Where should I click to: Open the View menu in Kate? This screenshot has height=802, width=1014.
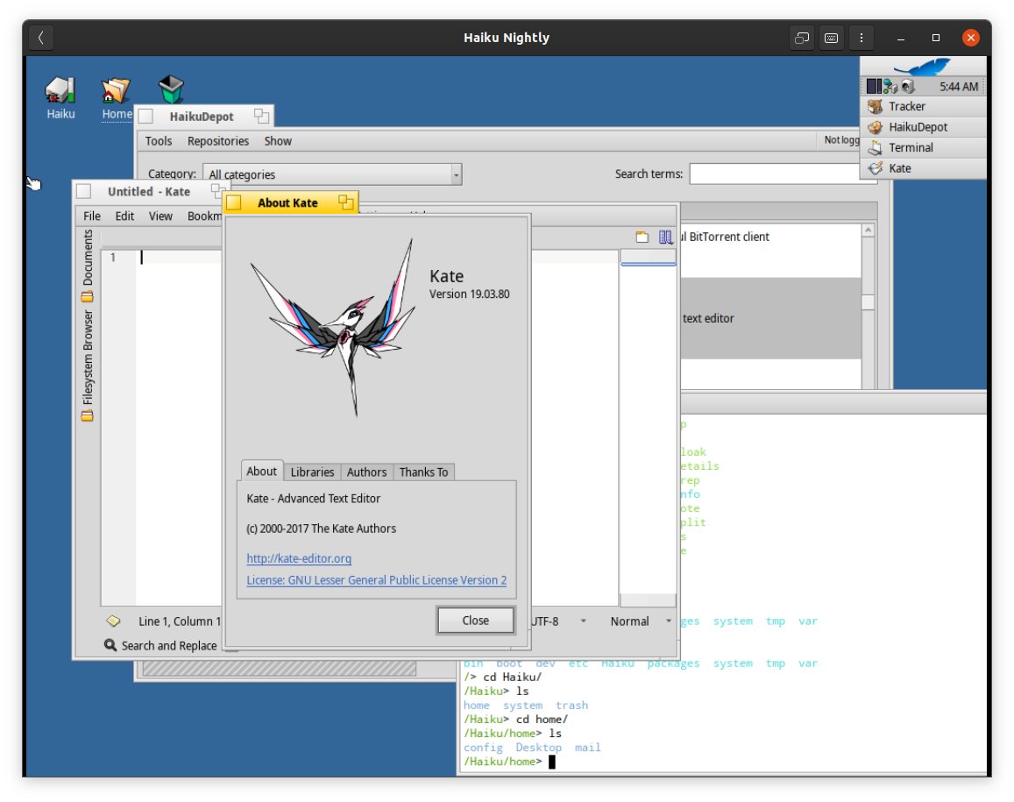pos(160,216)
